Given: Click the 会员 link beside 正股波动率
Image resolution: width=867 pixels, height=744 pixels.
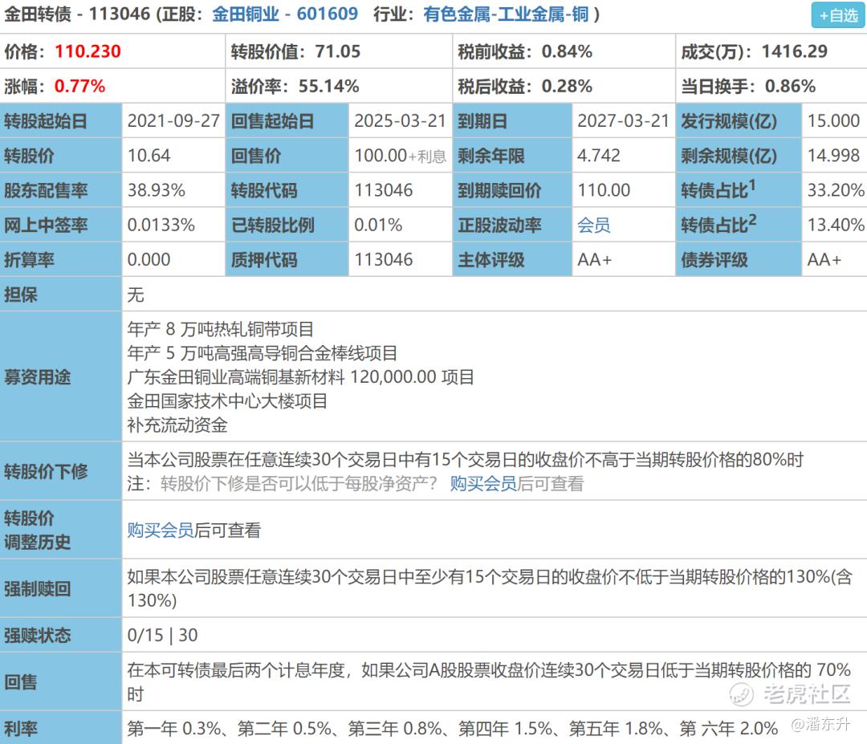Looking at the screenshot, I should point(594,225).
